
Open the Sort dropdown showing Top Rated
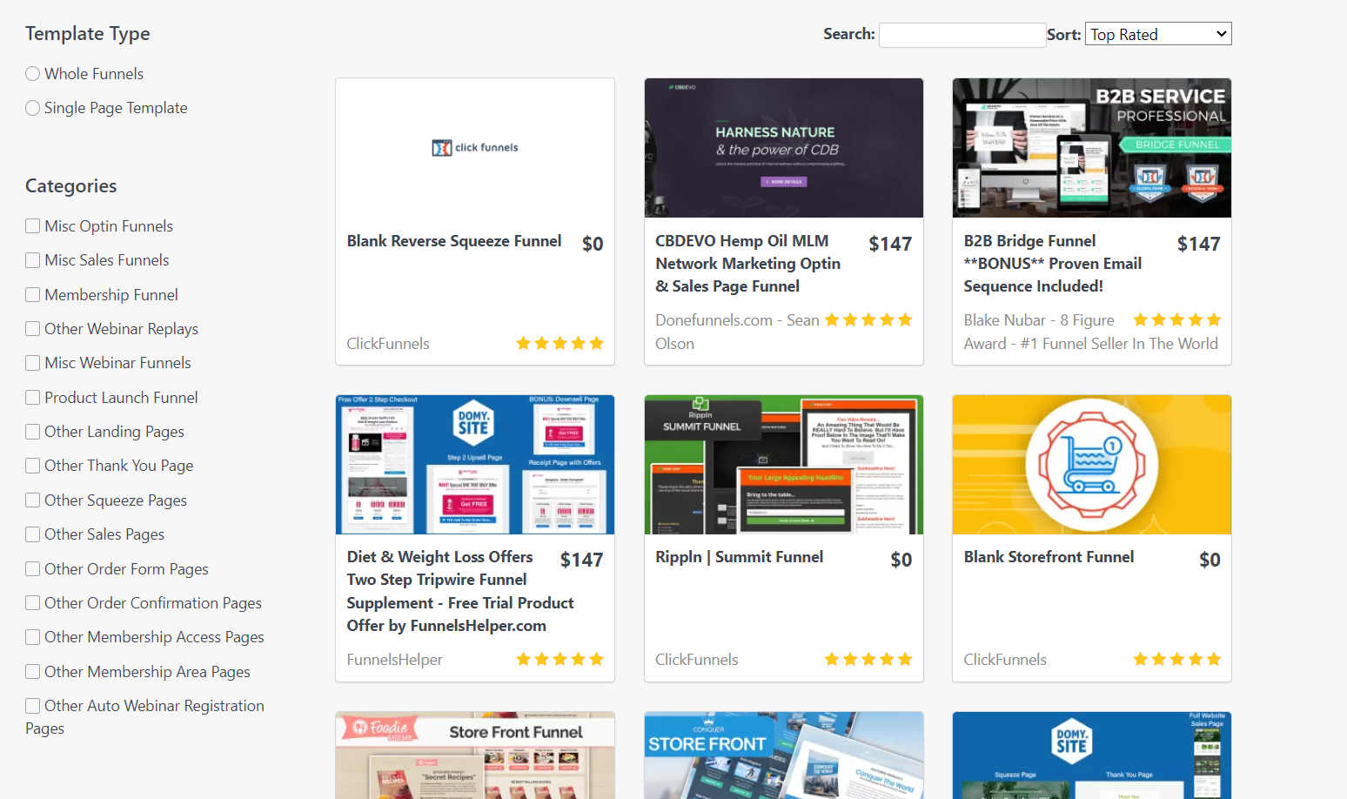click(1158, 34)
